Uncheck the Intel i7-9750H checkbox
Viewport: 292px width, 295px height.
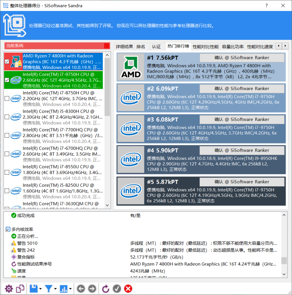click(7, 80)
